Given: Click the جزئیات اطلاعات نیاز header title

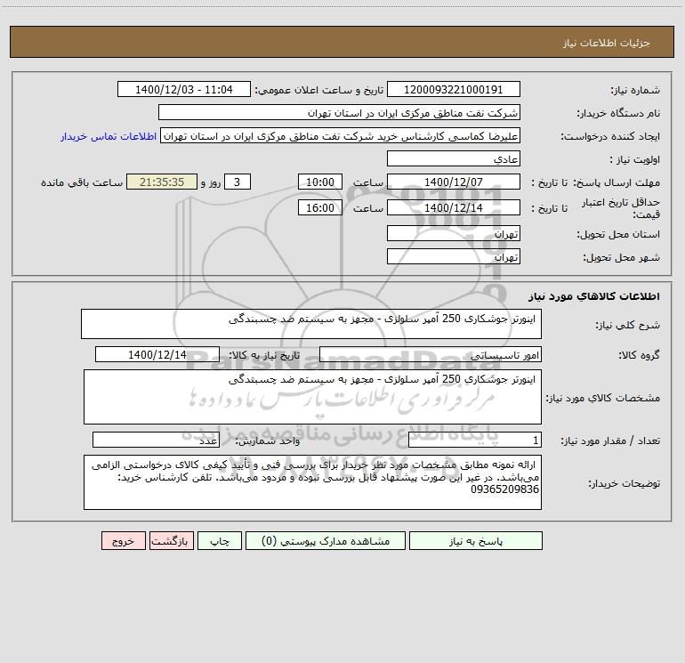Looking at the screenshot, I should [x=607, y=43].
